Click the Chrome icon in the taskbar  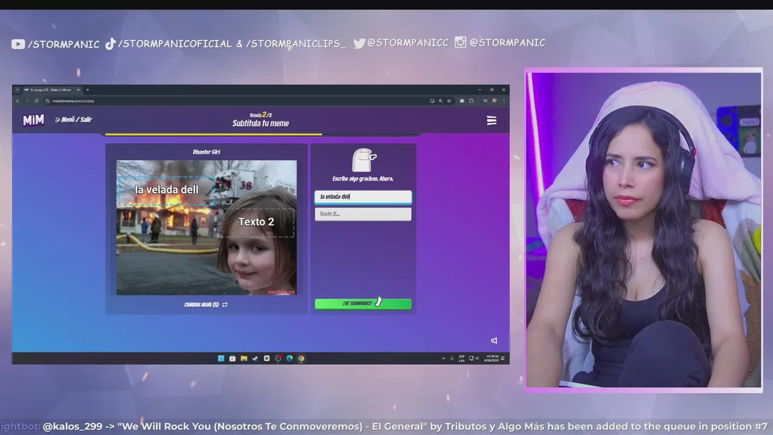click(x=301, y=358)
